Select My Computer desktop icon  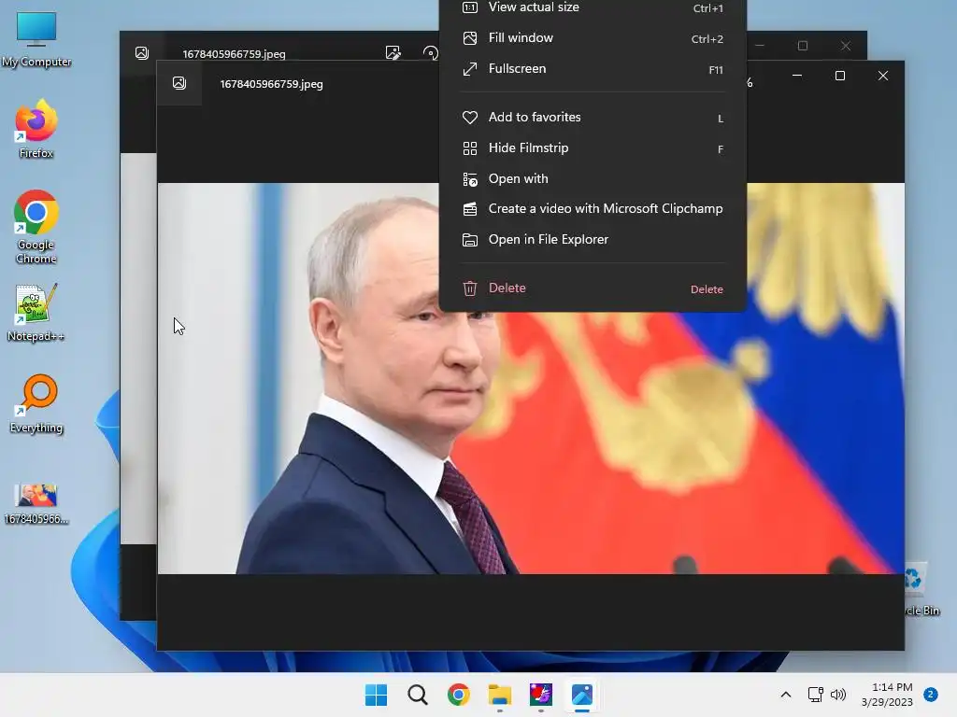click(x=36, y=39)
